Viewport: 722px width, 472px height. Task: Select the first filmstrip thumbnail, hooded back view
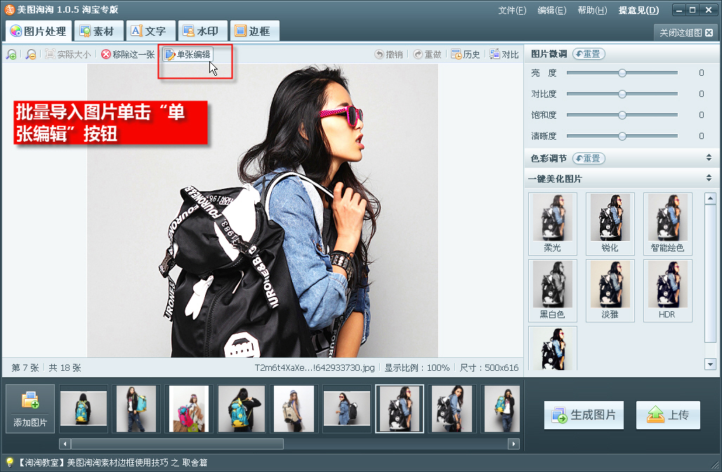84,409
